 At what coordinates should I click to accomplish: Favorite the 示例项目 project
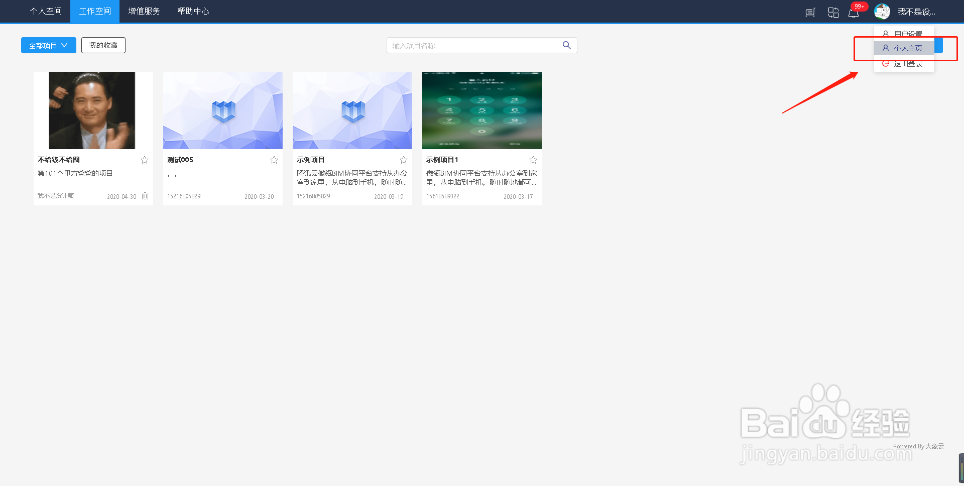[x=403, y=160]
